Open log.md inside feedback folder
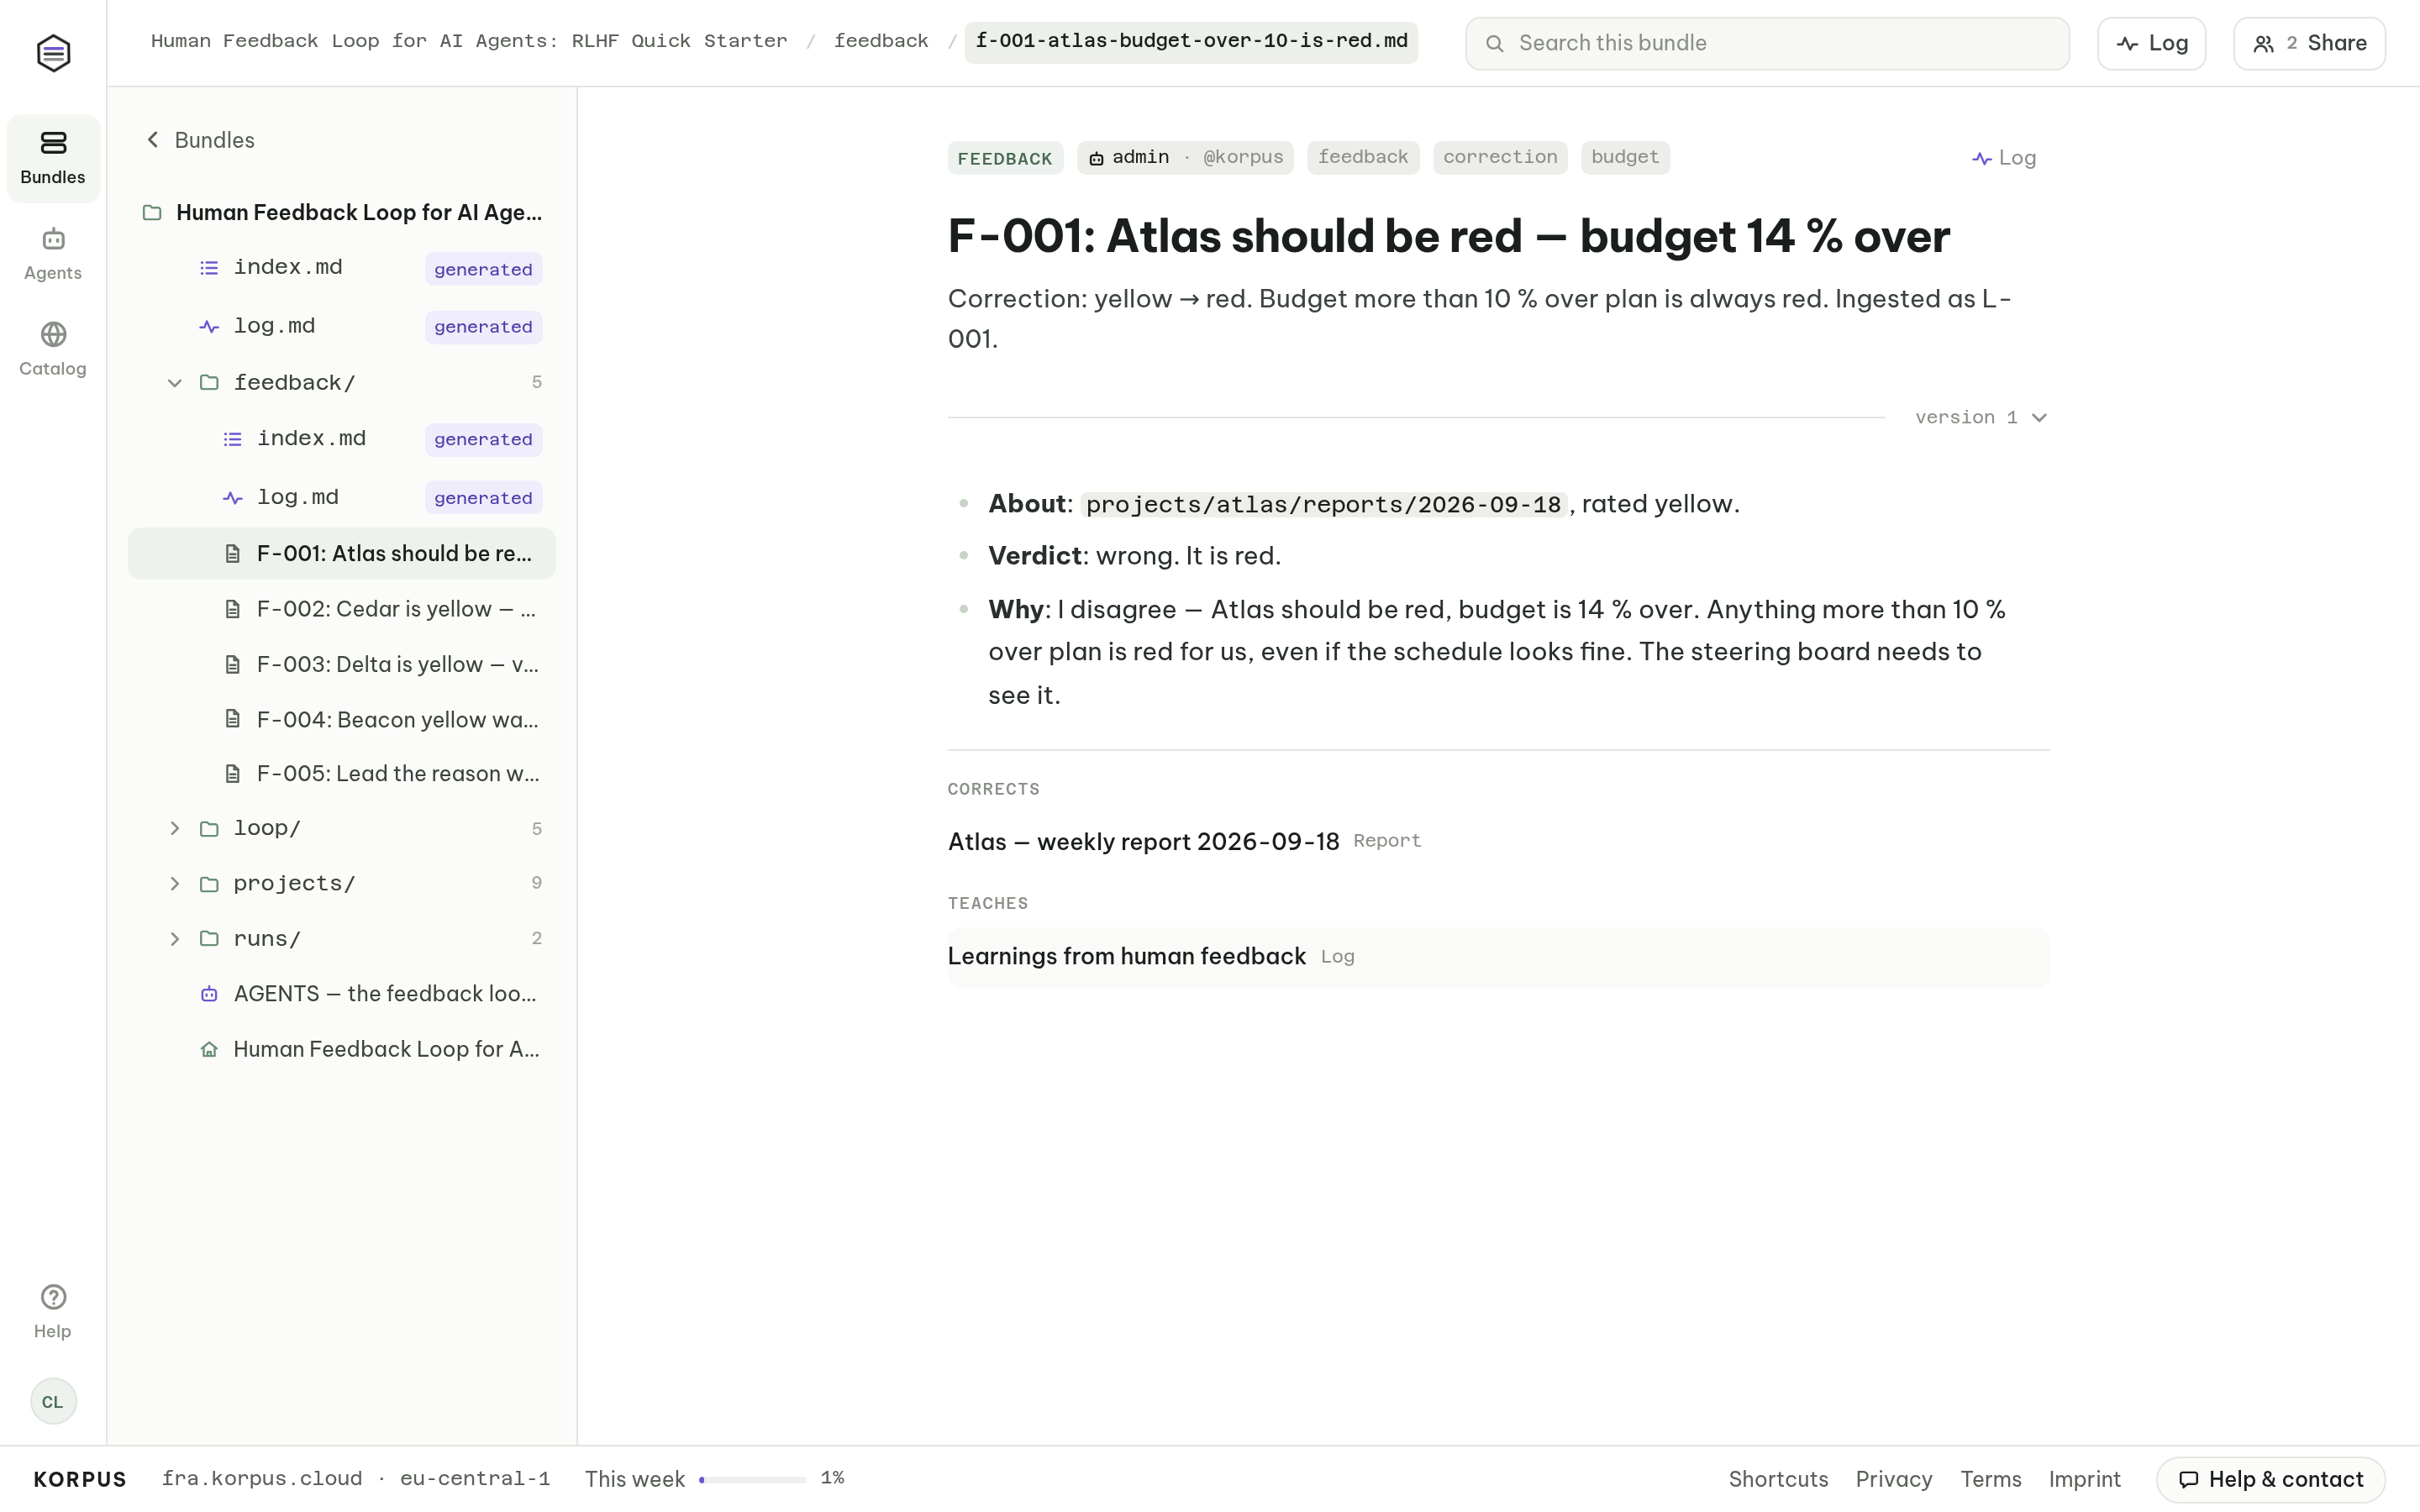Screen dimensions: 2420x1512 click(x=342, y=497)
